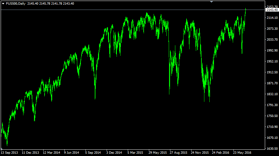Click the small gray triangle at chart bottom-left corner
Screen dimensions: 279x156
click(2, 148)
